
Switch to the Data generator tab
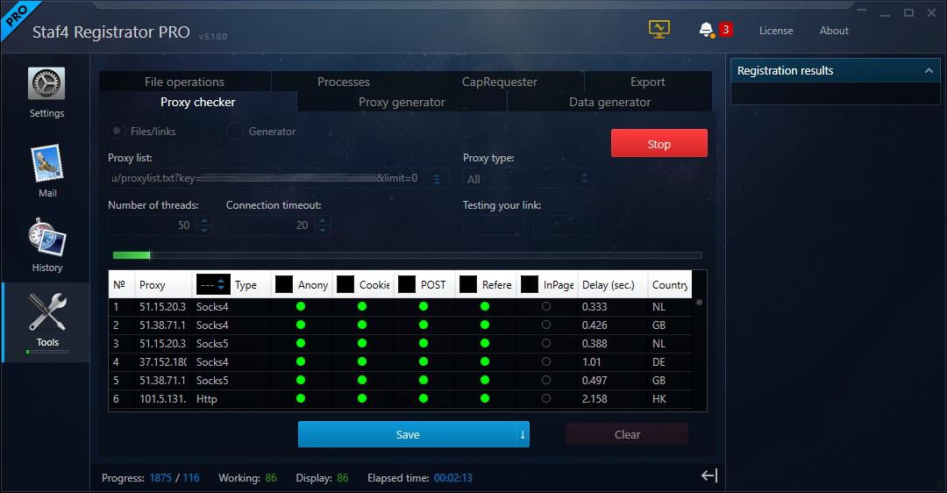click(x=610, y=102)
